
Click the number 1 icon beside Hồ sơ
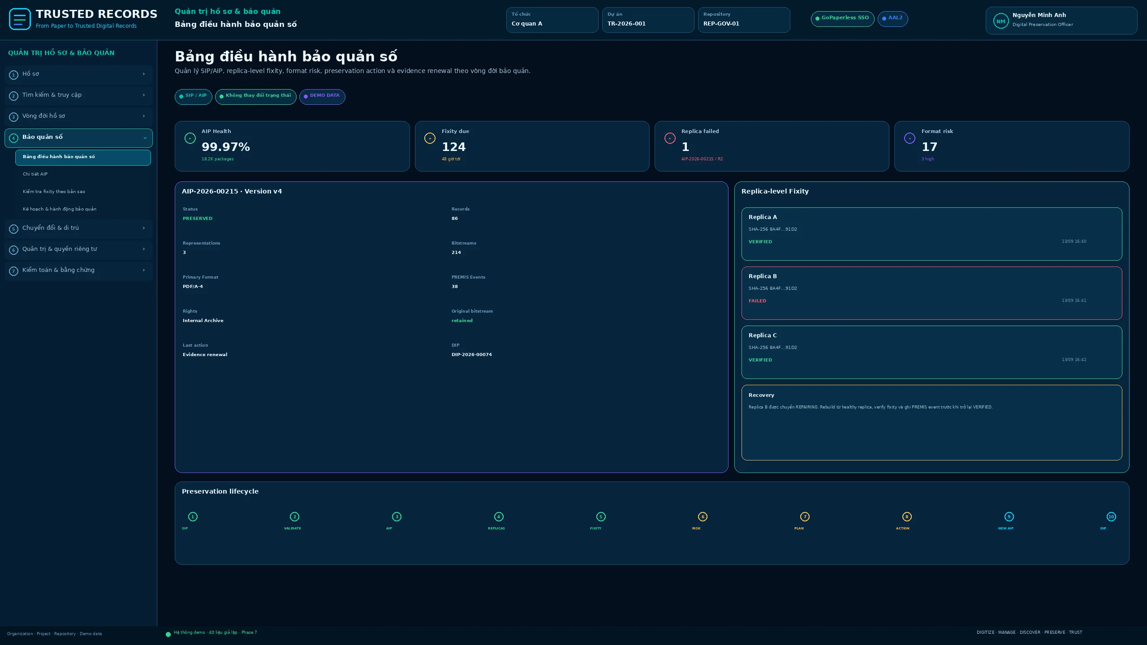(x=13, y=75)
